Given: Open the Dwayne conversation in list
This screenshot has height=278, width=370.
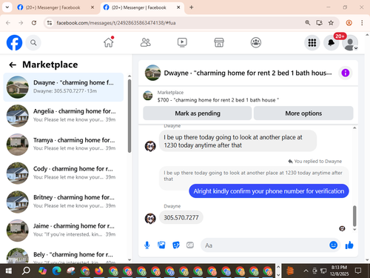Looking at the screenshot, I should coord(64,87).
